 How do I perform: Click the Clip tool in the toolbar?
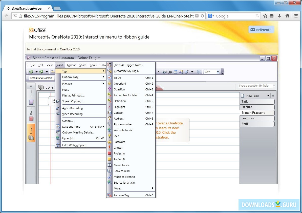[167, 72]
